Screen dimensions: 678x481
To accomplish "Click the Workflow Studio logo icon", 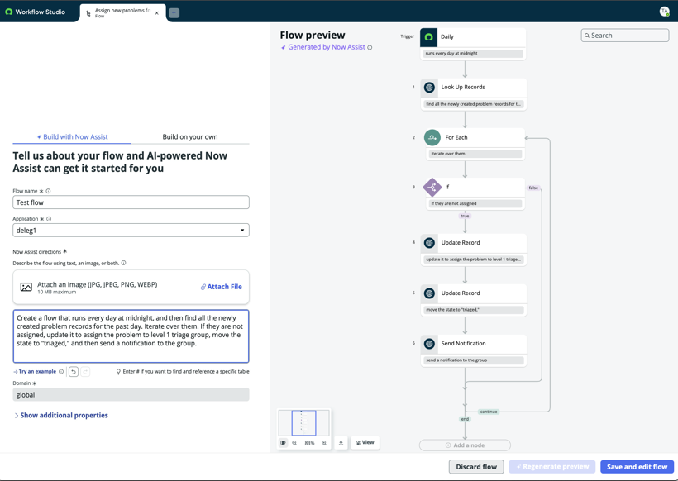I will click(x=8, y=12).
